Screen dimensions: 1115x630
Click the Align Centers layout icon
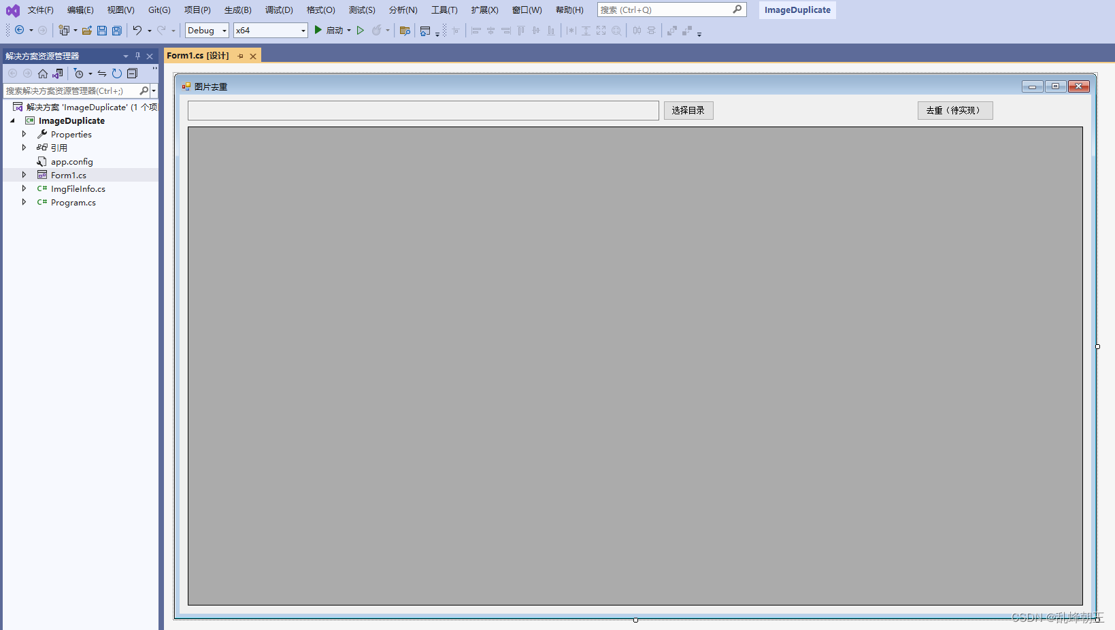pos(491,30)
